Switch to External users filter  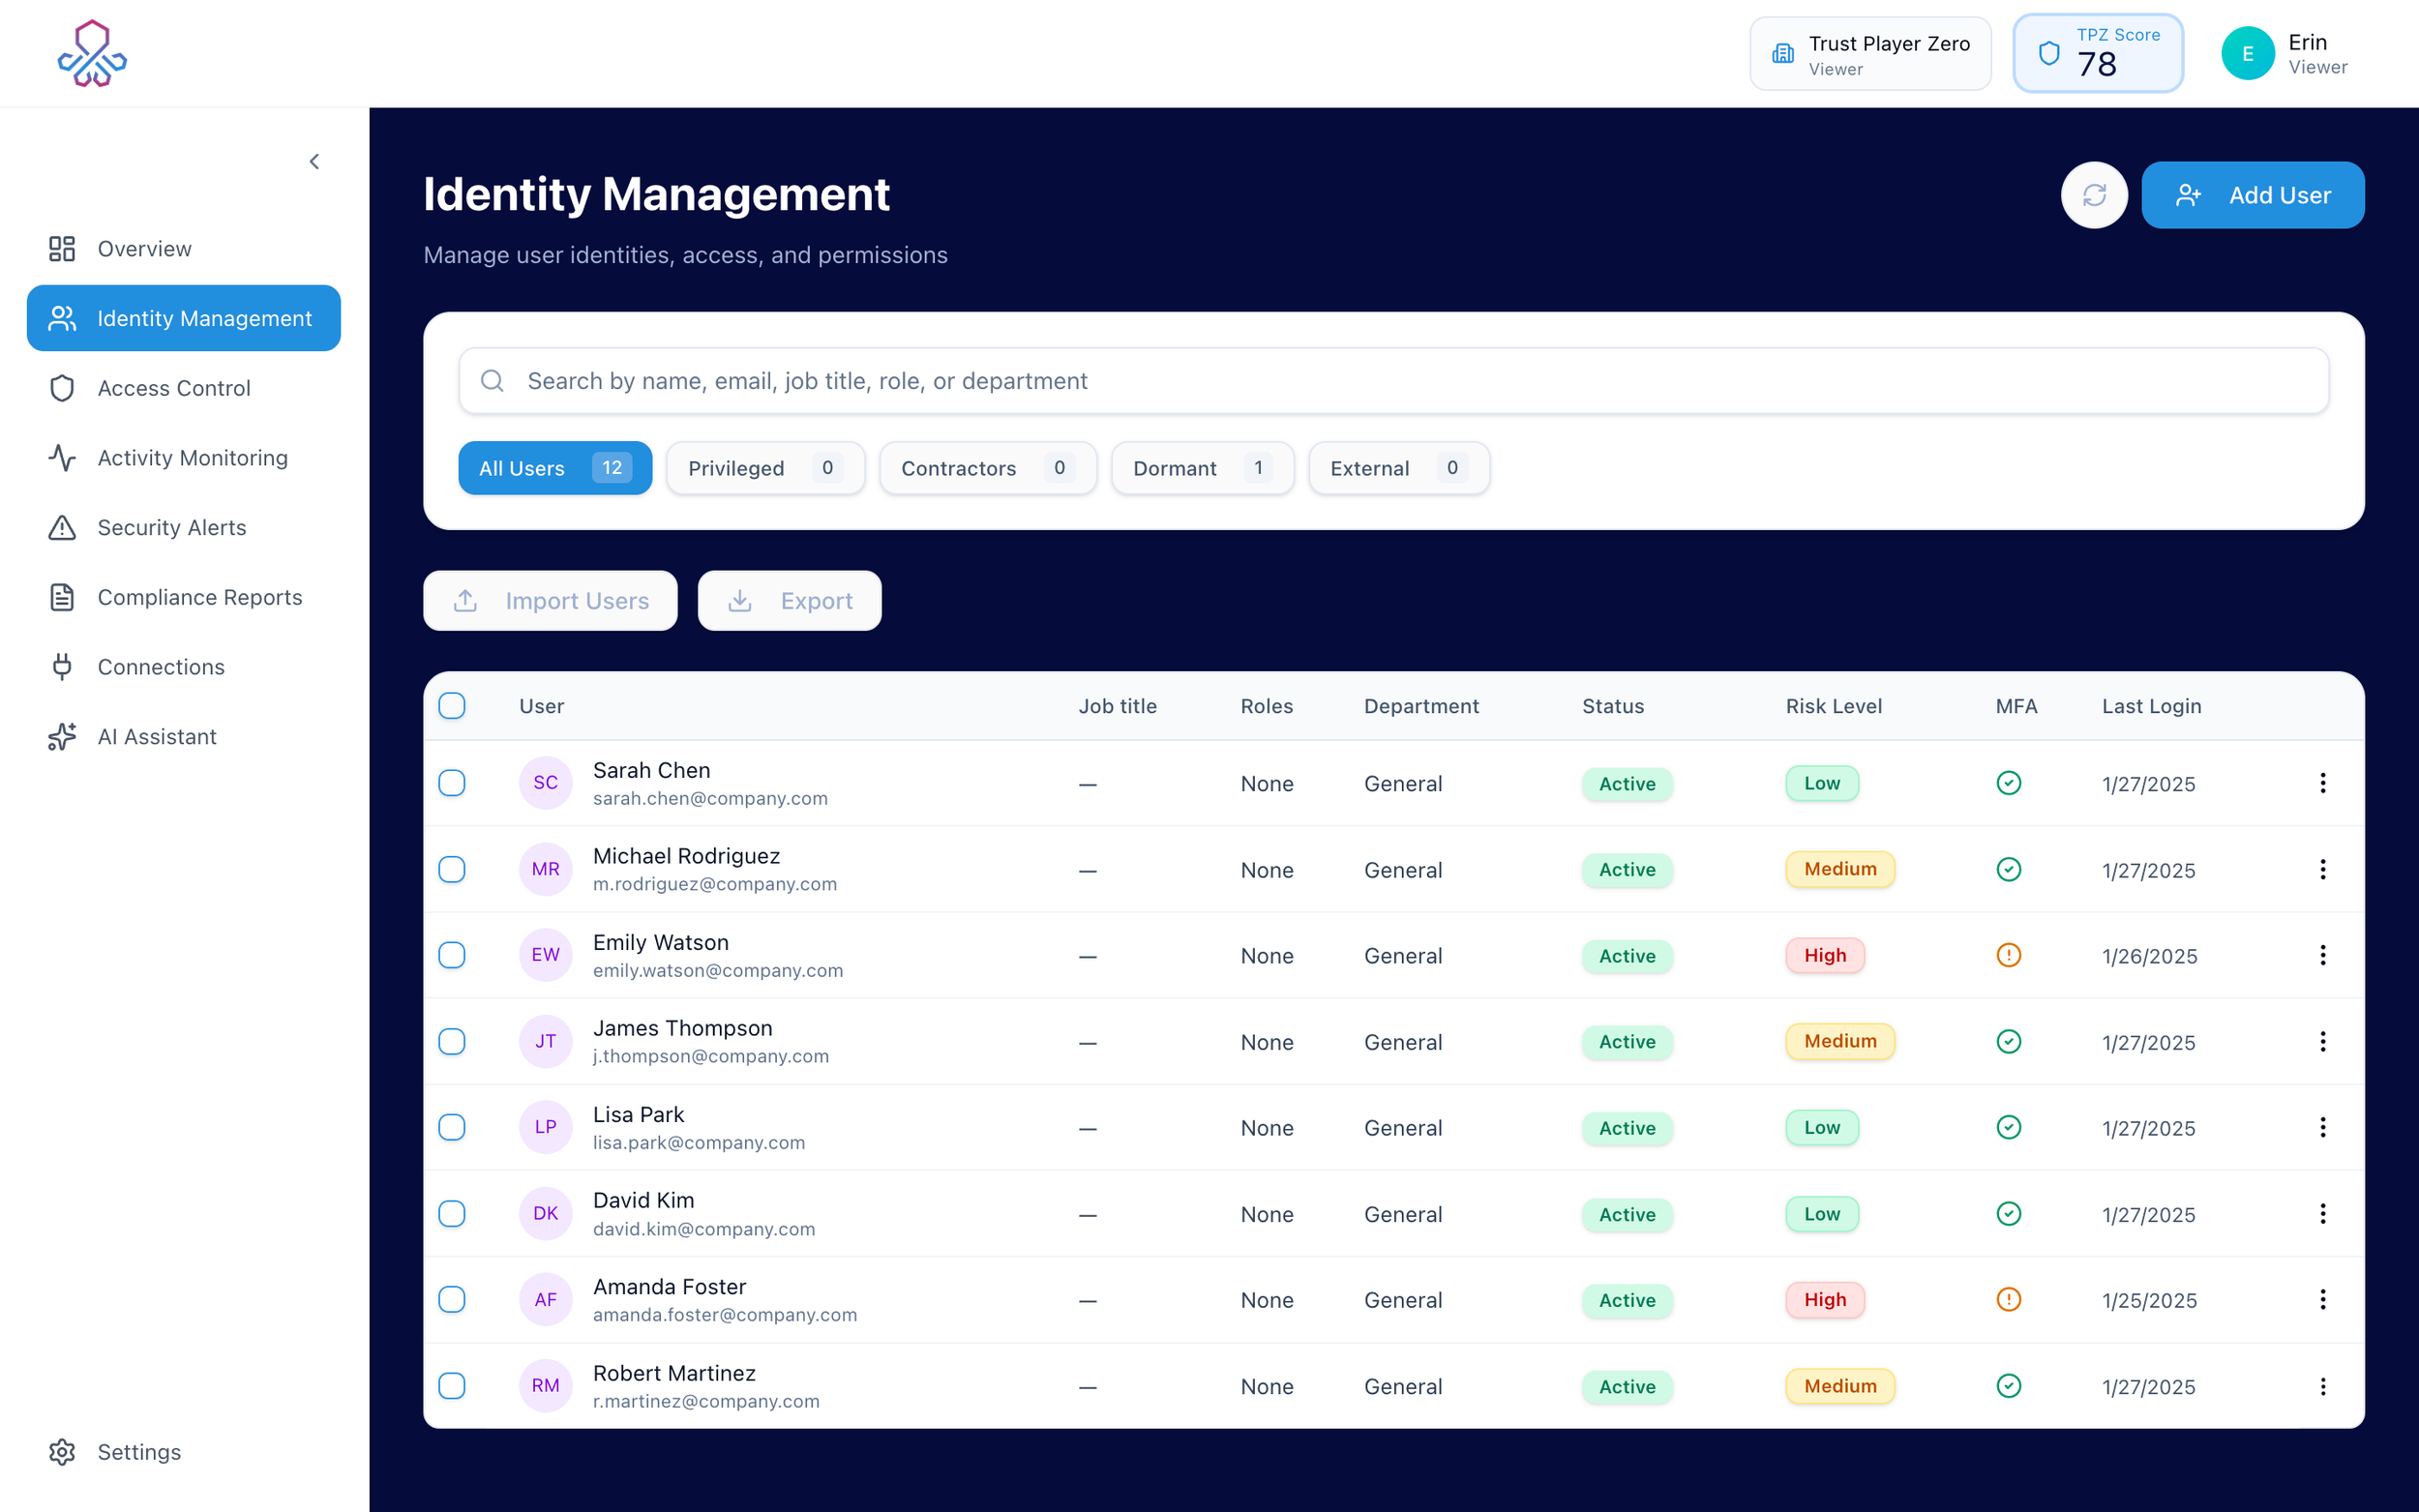(1398, 468)
